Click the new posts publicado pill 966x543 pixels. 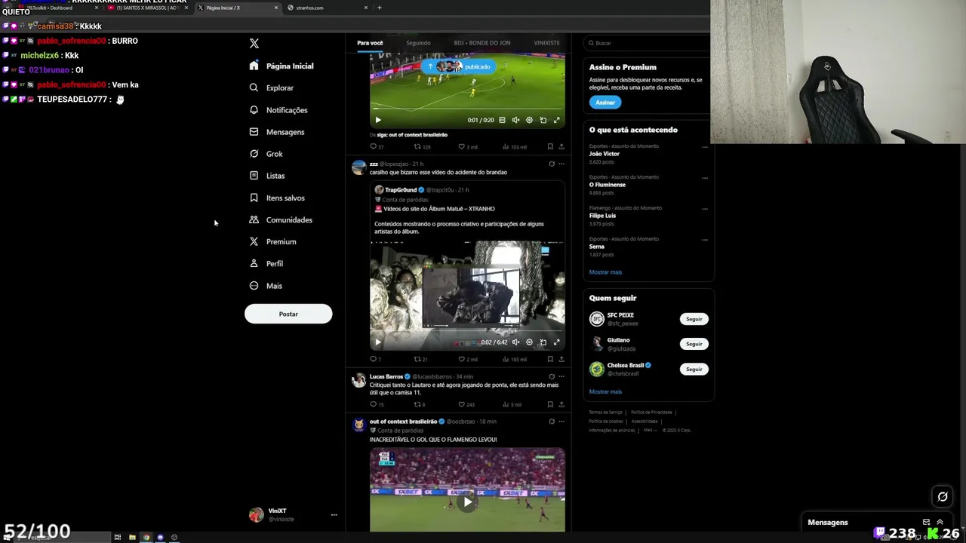point(459,66)
